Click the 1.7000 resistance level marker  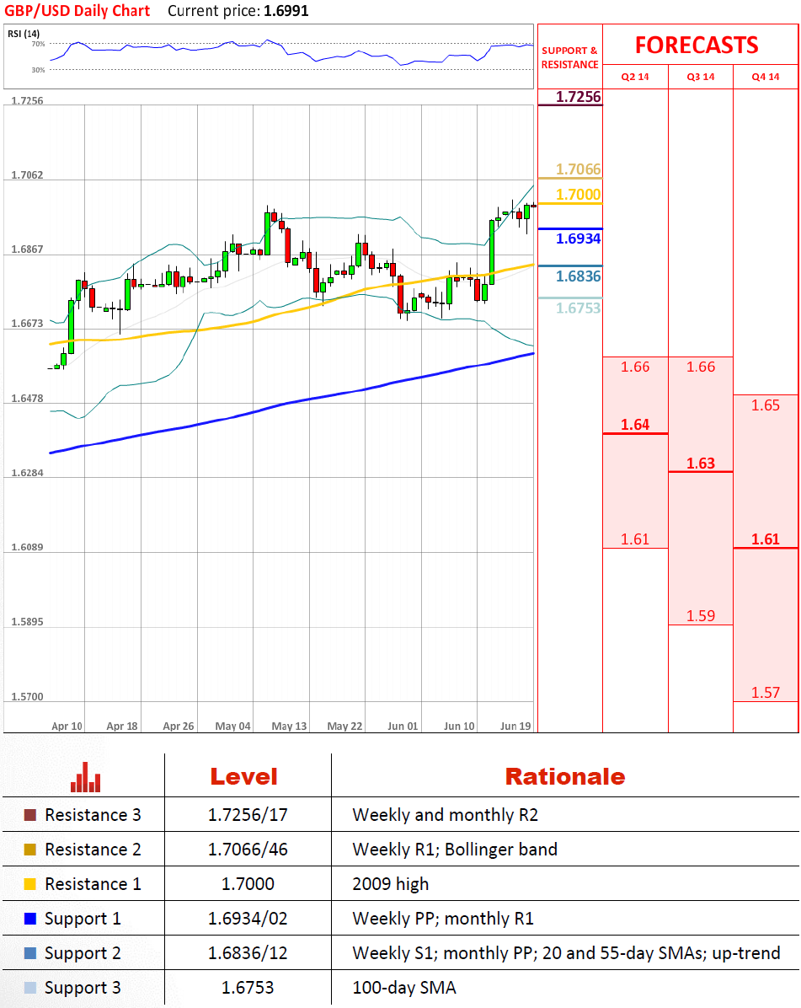click(x=578, y=194)
